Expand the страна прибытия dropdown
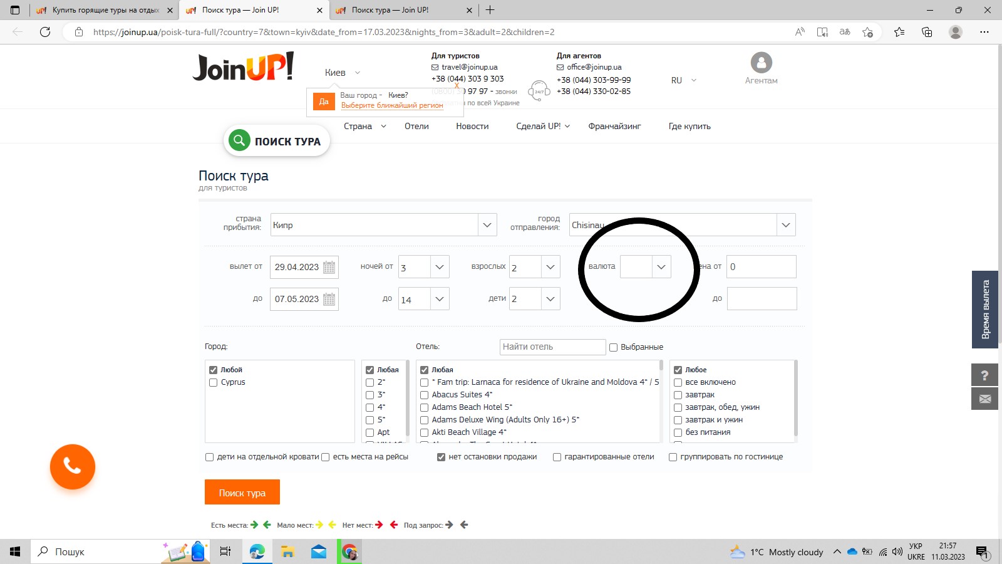1002x564 pixels. click(487, 225)
